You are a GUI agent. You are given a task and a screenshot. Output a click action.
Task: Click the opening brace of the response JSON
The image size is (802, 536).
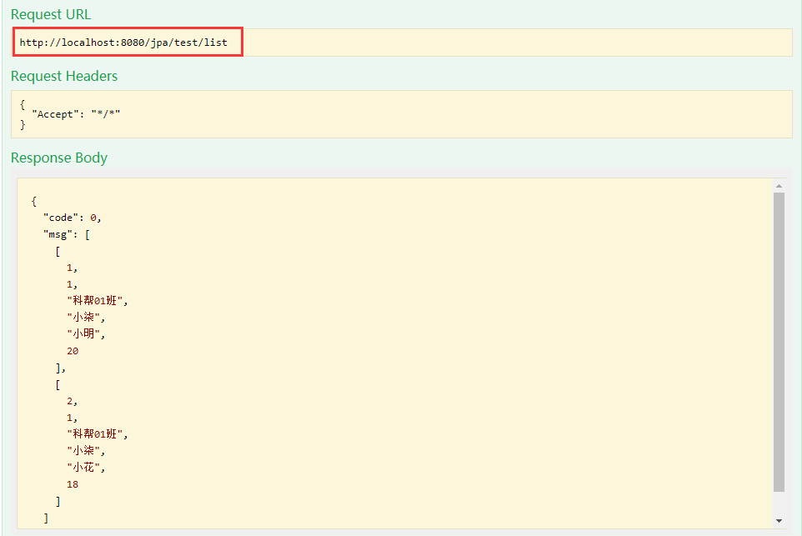click(x=34, y=200)
